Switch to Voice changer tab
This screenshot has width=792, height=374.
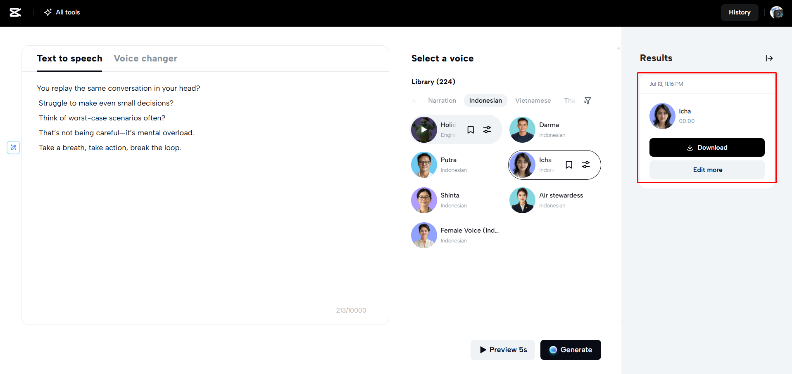click(145, 59)
